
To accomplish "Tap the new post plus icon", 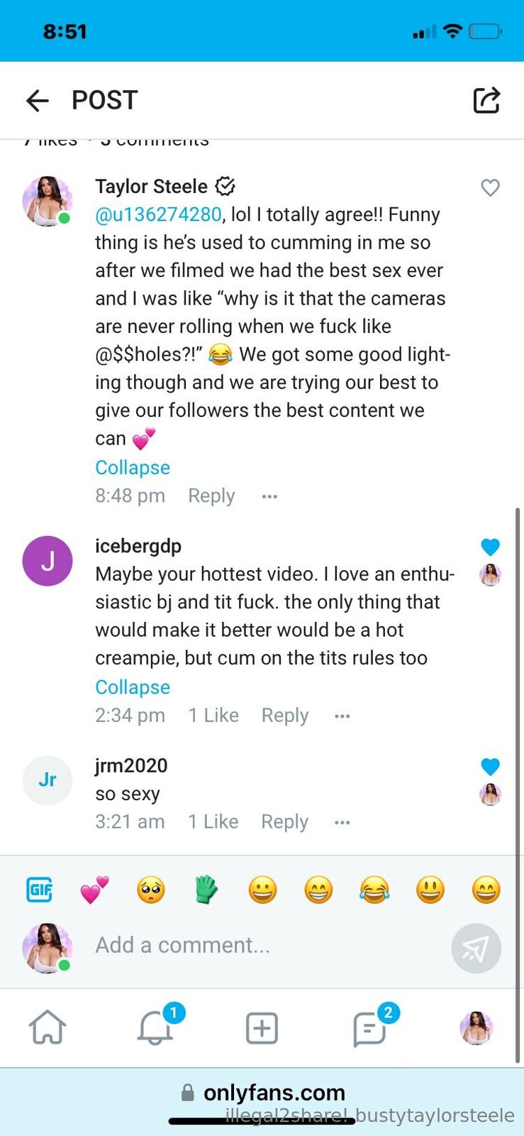I will click(x=262, y=1027).
